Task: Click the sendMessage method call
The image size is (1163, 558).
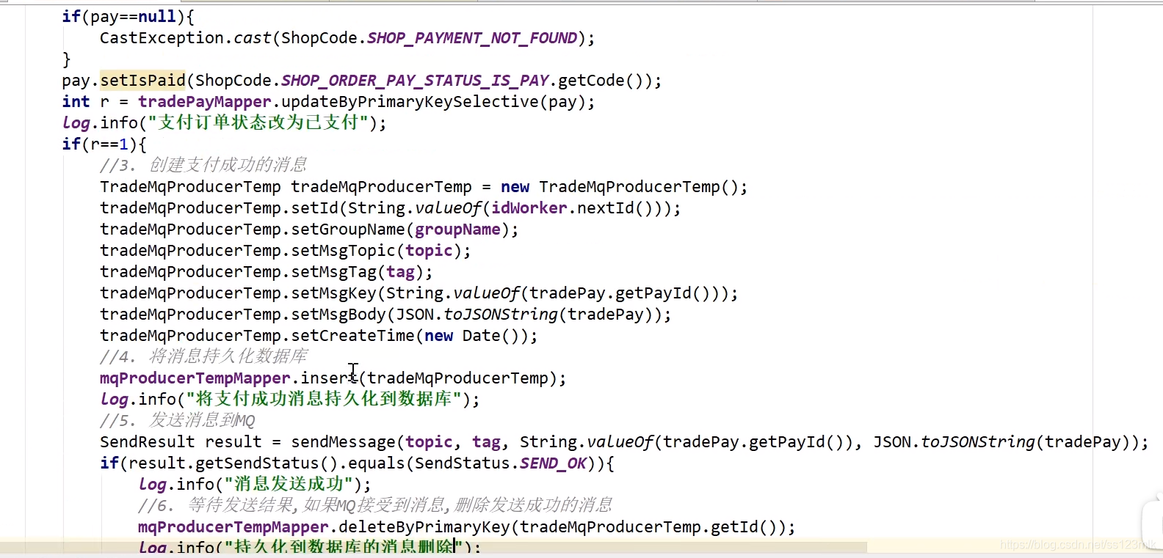Action: pyautogui.click(x=344, y=442)
